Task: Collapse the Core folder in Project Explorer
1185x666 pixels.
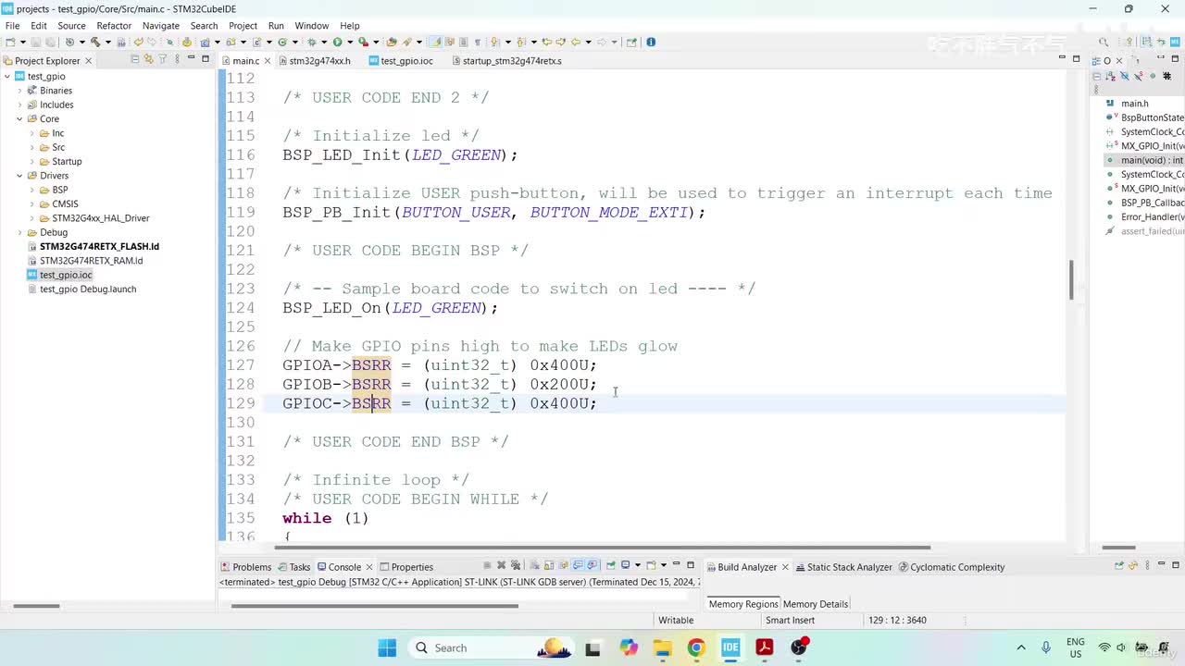Action: [x=20, y=118]
